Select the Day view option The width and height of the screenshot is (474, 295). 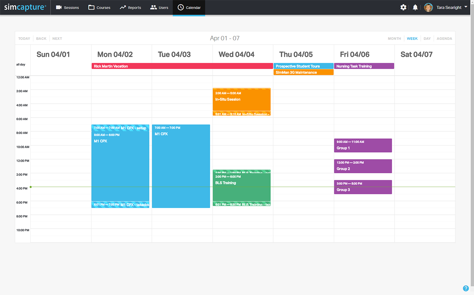tap(427, 38)
